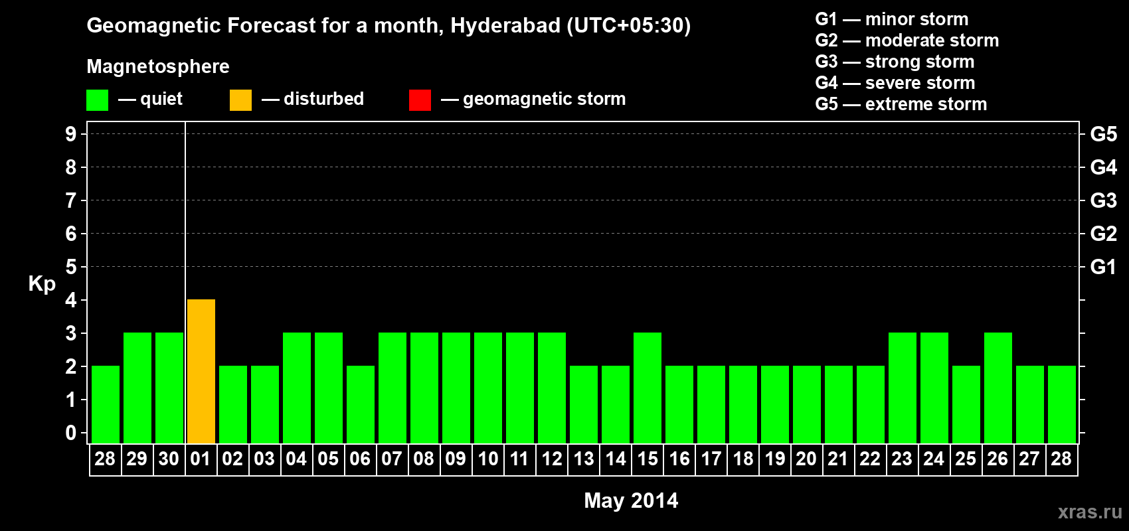Click the green bar above date 20
This screenshot has width=1129, height=531.
click(x=807, y=405)
